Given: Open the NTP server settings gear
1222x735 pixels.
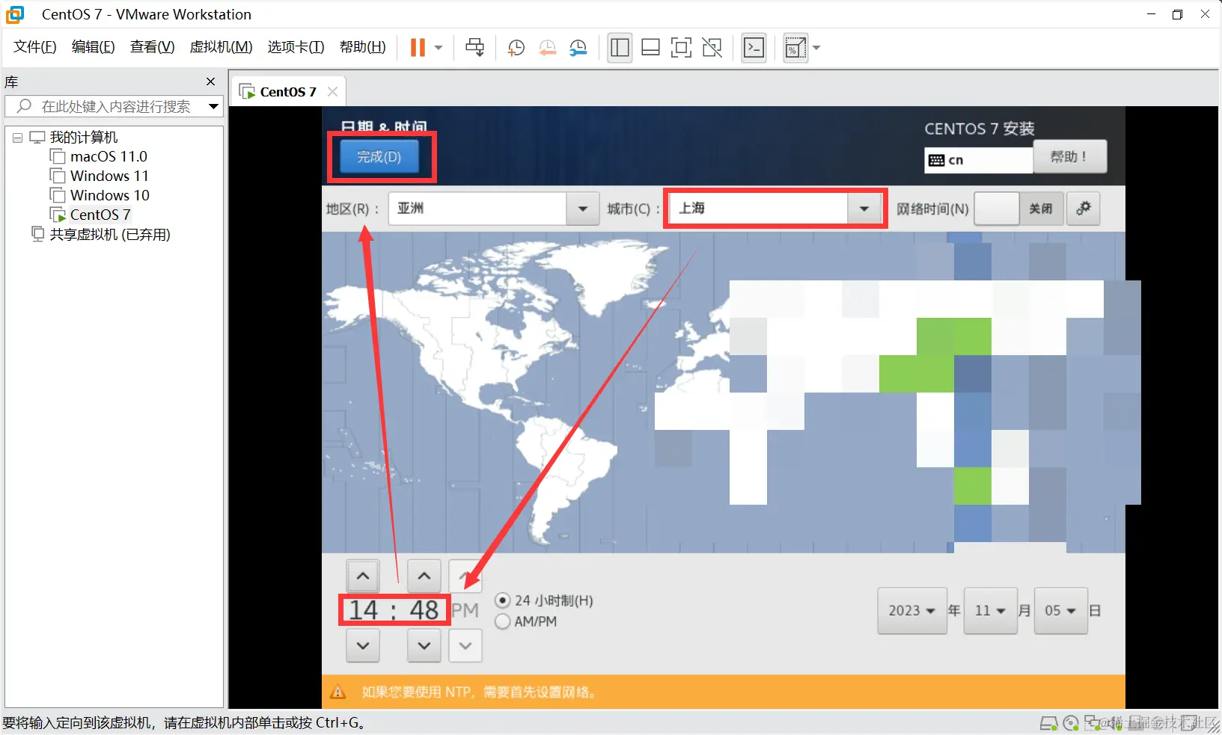Looking at the screenshot, I should tap(1083, 209).
